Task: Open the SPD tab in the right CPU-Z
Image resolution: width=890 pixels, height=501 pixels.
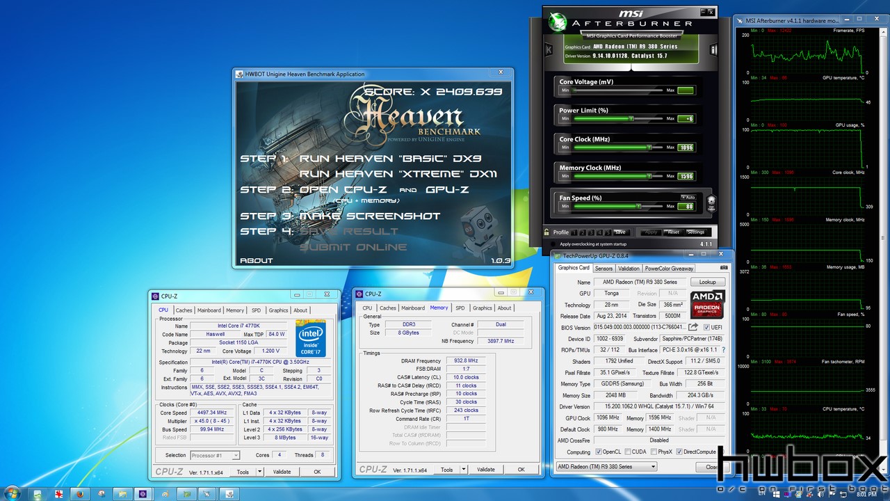Action: pos(460,308)
